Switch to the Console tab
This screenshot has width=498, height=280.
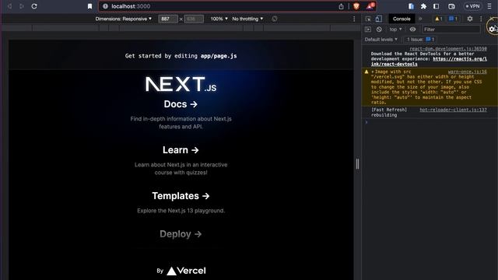[x=402, y=19]
